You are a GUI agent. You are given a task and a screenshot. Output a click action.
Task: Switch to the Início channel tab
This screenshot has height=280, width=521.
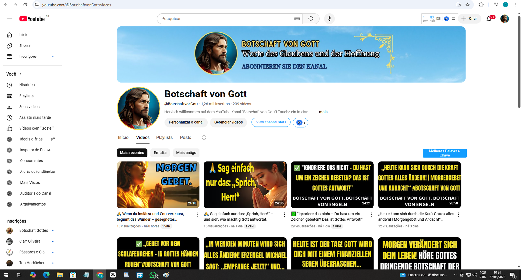123,138
